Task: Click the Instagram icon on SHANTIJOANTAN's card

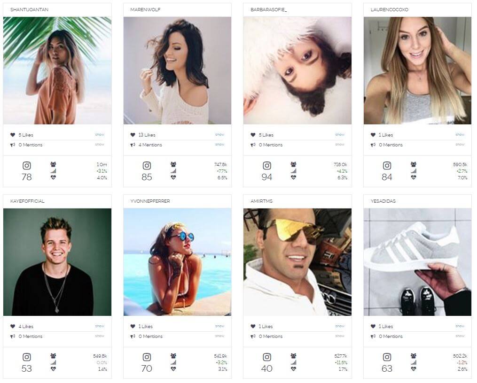Action: [27, 166]
